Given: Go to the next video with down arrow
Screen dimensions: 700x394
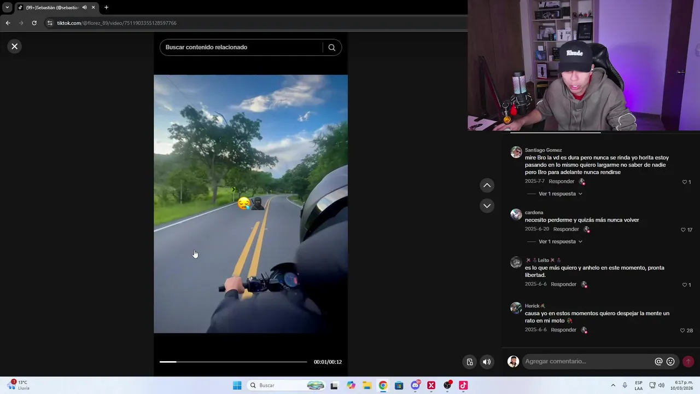Looking at the screenshot, I should [487, 206].
